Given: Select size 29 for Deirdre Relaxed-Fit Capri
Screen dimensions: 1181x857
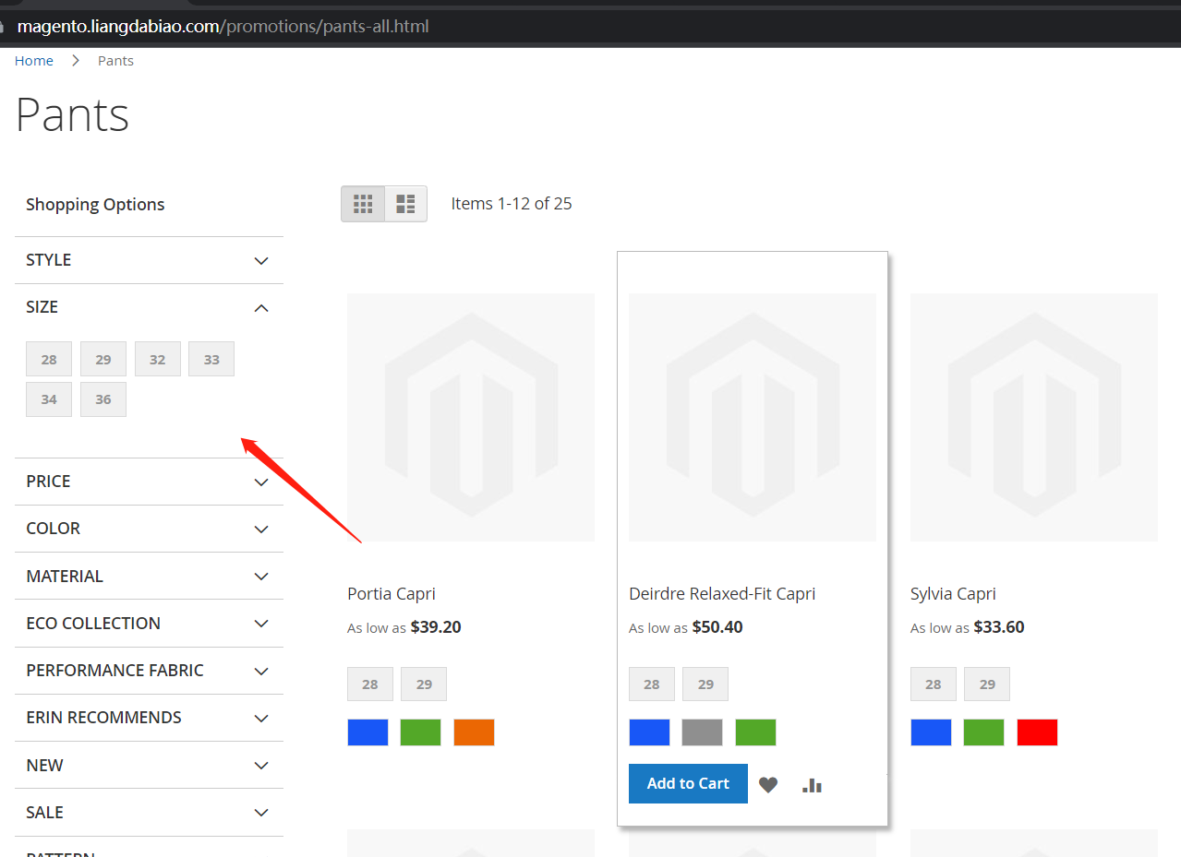Looking at the screenshot, I should point(705,684).
